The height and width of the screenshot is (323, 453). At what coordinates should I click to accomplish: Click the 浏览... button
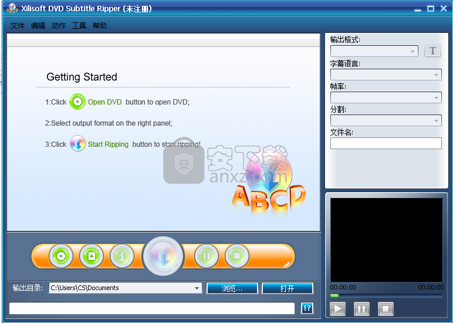pyautogui.click(x=232, y=288)
